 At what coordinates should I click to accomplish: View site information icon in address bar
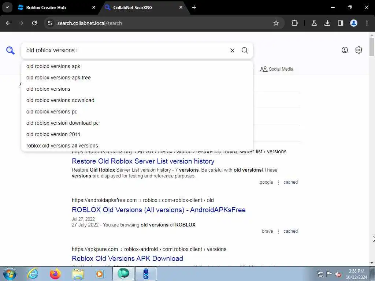50,23
